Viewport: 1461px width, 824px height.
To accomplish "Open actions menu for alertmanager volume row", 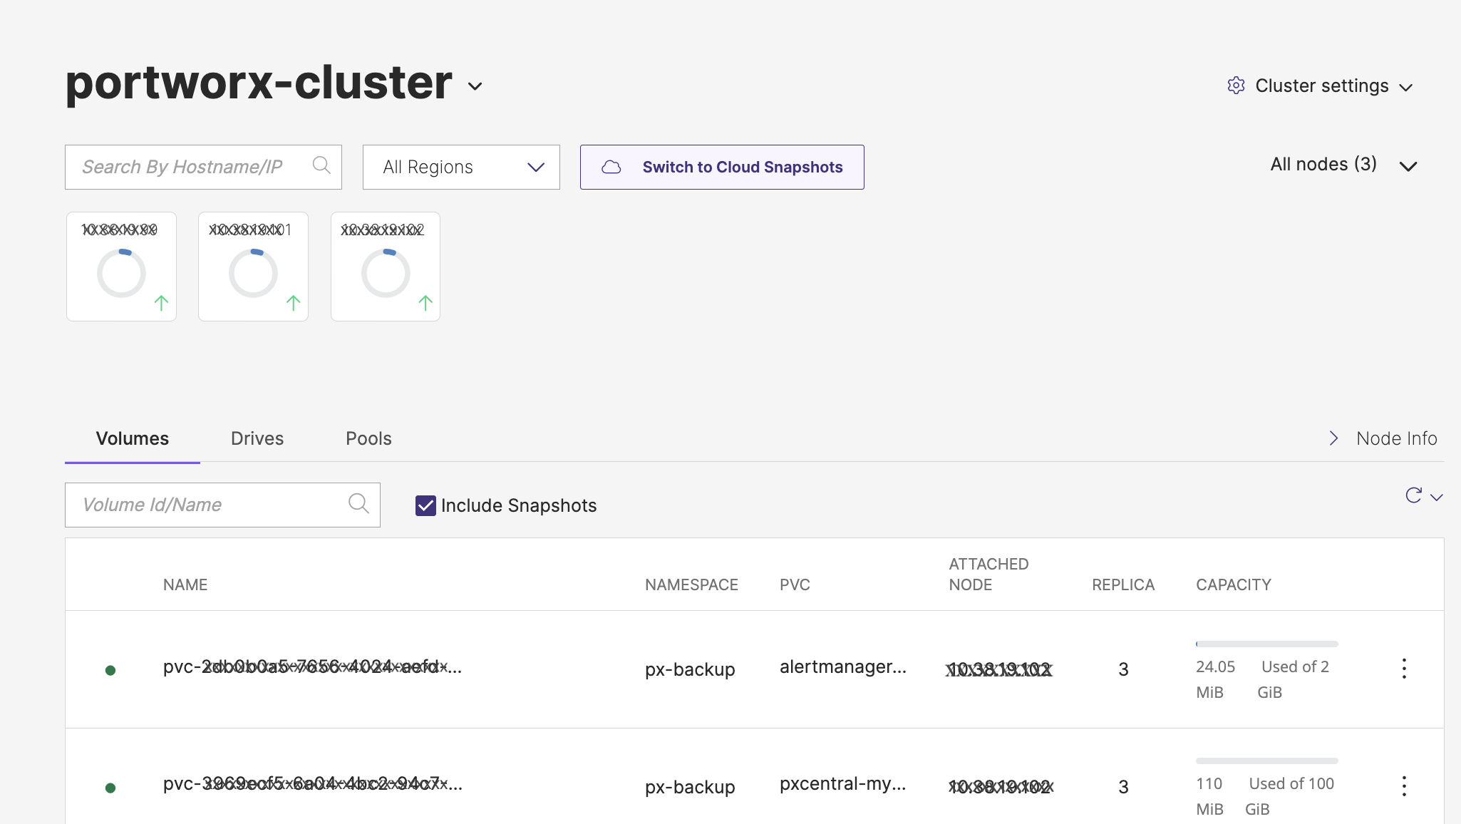I will click(x=1403, y=669).
